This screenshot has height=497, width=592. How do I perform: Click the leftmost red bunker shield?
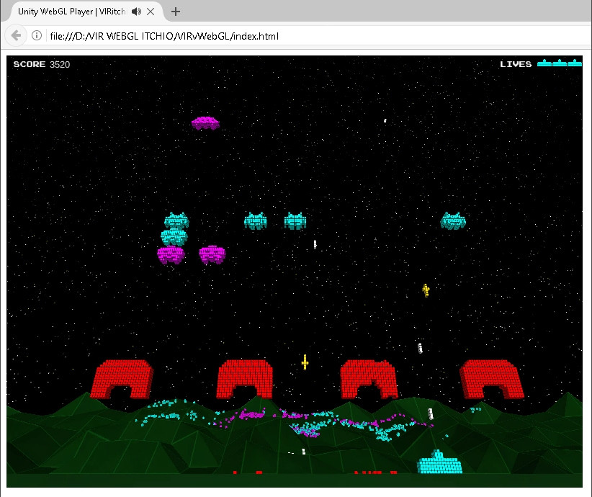122,379
